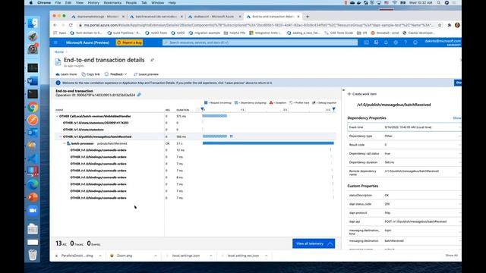The width and height of the screenshot is (486, 273).
Task: Open Zoom from the Dock
Action: [33, 210]
